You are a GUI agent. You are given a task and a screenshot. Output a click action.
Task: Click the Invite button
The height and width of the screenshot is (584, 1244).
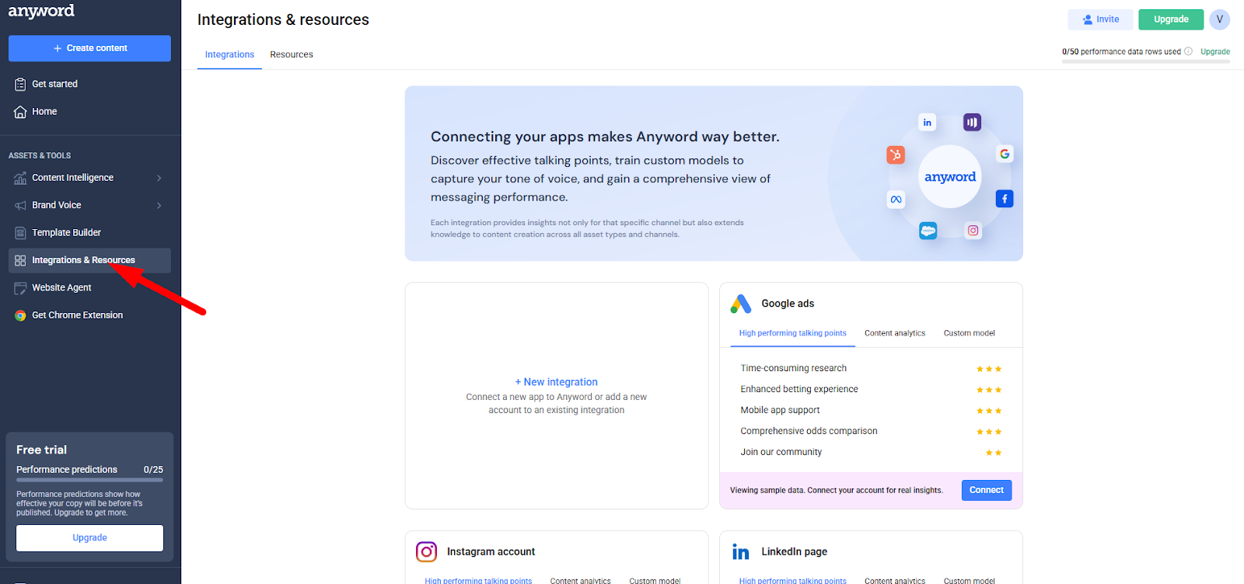tap(1099, 19)
